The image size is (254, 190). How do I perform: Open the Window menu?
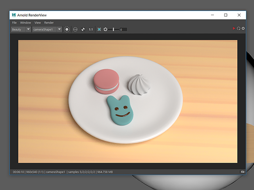[25, 23]
